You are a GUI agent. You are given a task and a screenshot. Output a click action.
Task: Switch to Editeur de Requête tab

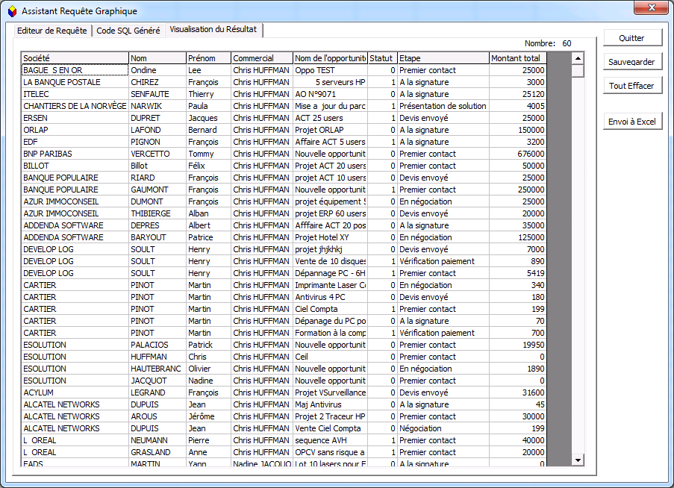[x=52, y=31]
